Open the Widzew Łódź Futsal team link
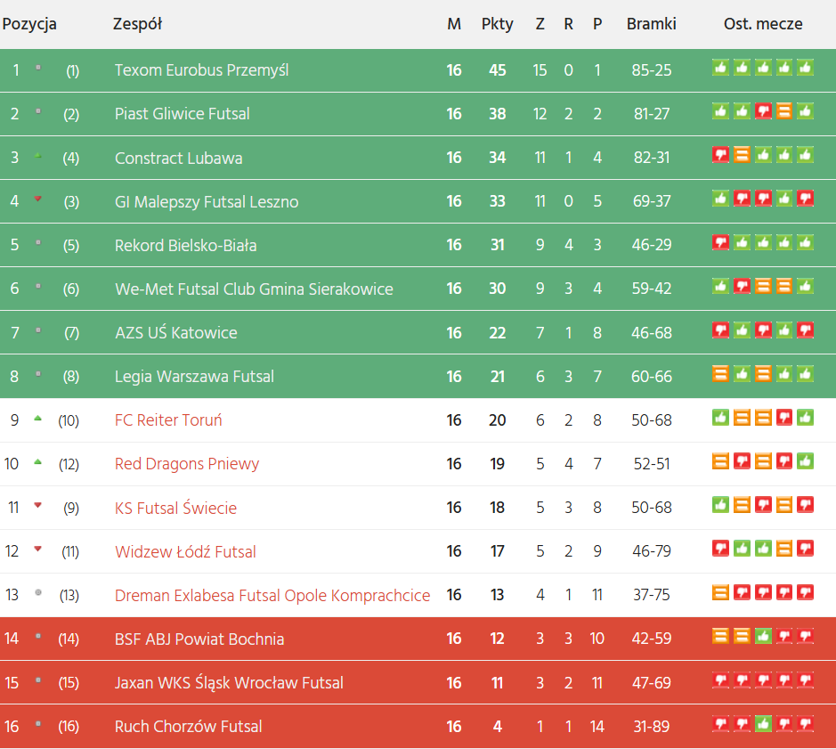The width and height of the screenshot is (836, 749). 185,551
